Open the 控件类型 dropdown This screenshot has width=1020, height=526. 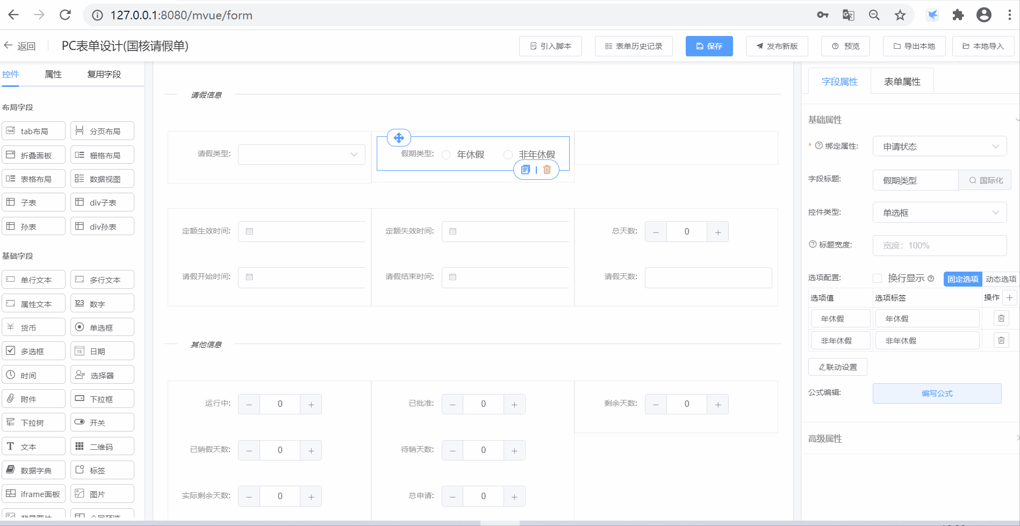coord(939,213)
